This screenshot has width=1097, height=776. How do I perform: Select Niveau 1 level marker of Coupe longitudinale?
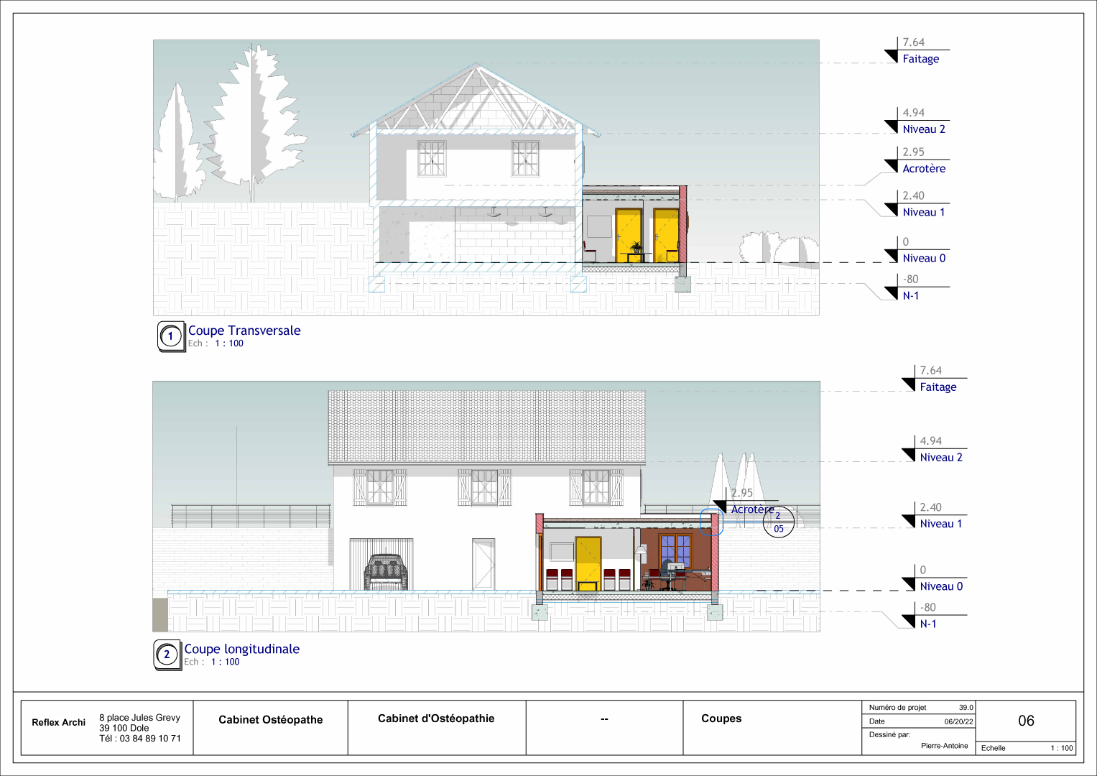coord(940,524)
